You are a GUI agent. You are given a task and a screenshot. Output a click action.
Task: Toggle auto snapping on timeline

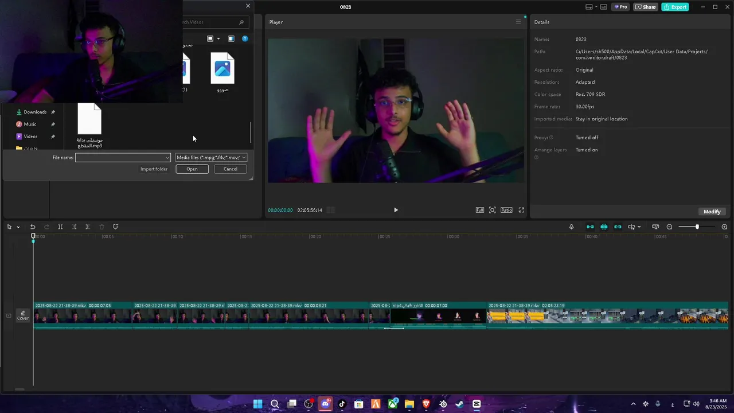click(x=604, y=227)
